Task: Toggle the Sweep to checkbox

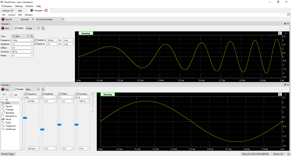Action: (x=36, y=40)
